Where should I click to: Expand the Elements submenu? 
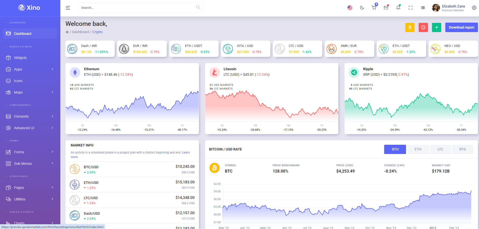(30, 116)
